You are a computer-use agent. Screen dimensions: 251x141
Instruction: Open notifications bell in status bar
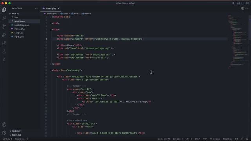pyautogui.click(x=247, y=139)
